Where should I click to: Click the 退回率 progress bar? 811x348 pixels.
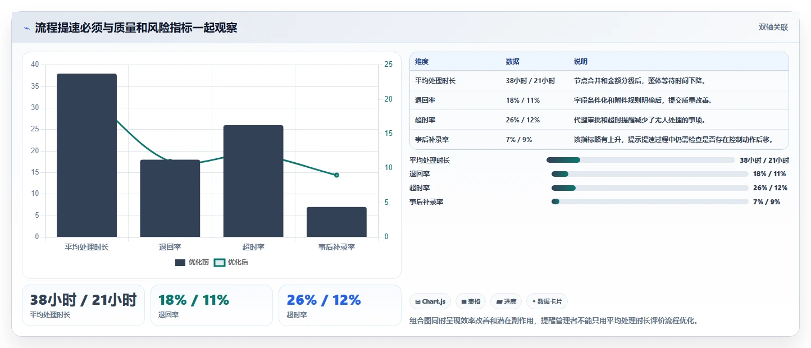[x=650, y=174]
